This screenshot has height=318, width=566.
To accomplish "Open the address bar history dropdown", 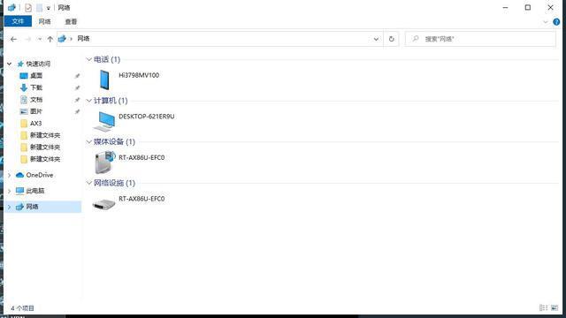I will click(x=376, y=39).
